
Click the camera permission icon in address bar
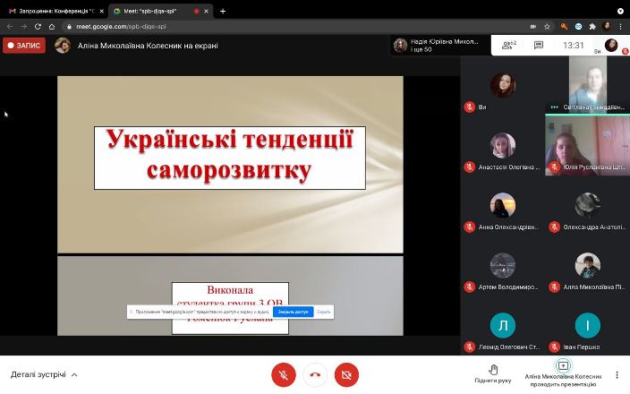point(533,27)
